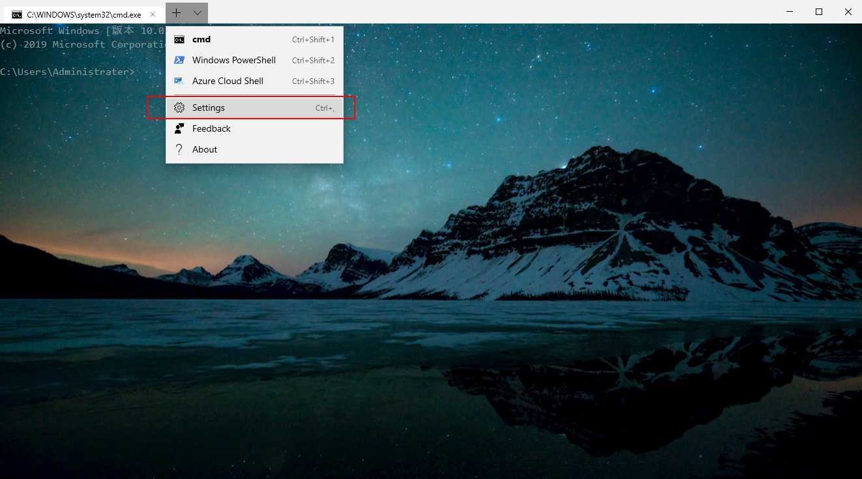Click the Azure Cloud Shell icon
The height and width of the screenshot is (479, 862).
coord(179,81)
